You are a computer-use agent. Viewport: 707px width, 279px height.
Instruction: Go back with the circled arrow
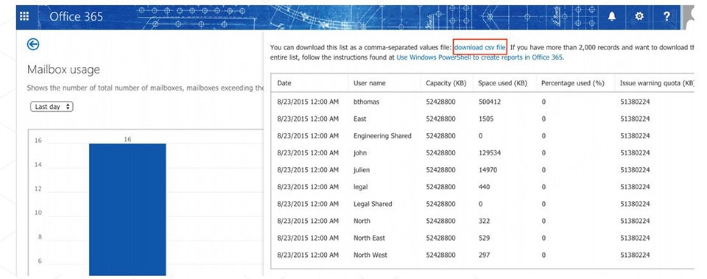(x=33, y=43)
